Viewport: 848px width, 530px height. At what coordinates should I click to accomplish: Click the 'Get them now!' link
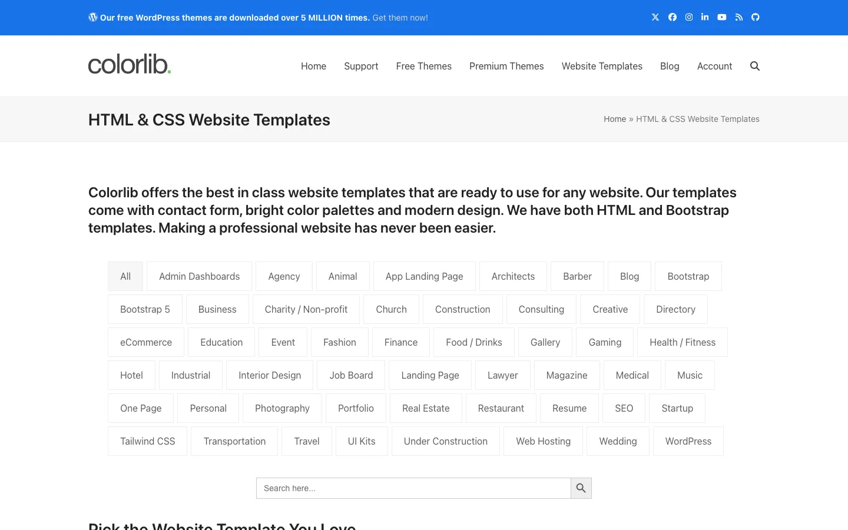(x=400, y=18)
